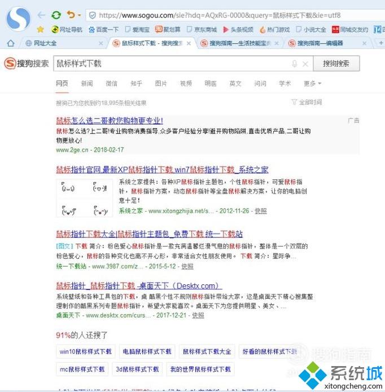
Task: Search related 鼠标样式下载大全
Action: pos(207,351)
